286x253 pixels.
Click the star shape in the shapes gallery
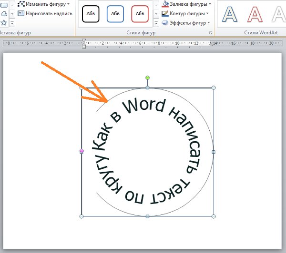pyautogui.click(x=4, y=22)
